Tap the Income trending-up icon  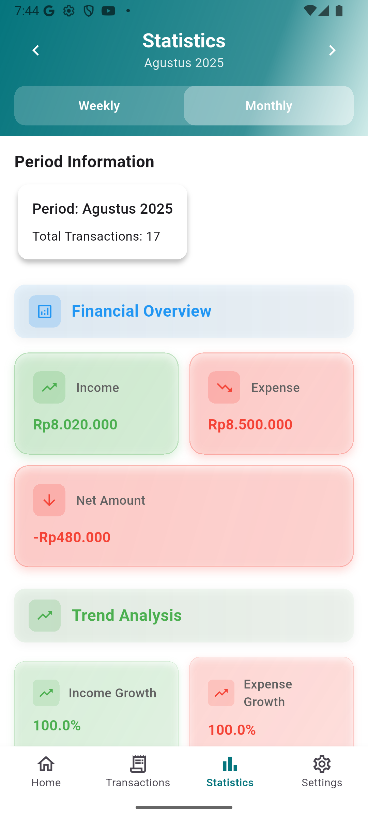[49, 387]
